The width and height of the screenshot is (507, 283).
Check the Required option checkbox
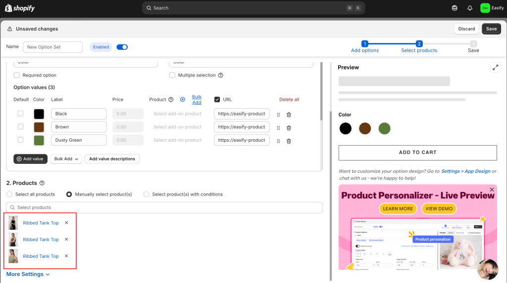(17, 76)
